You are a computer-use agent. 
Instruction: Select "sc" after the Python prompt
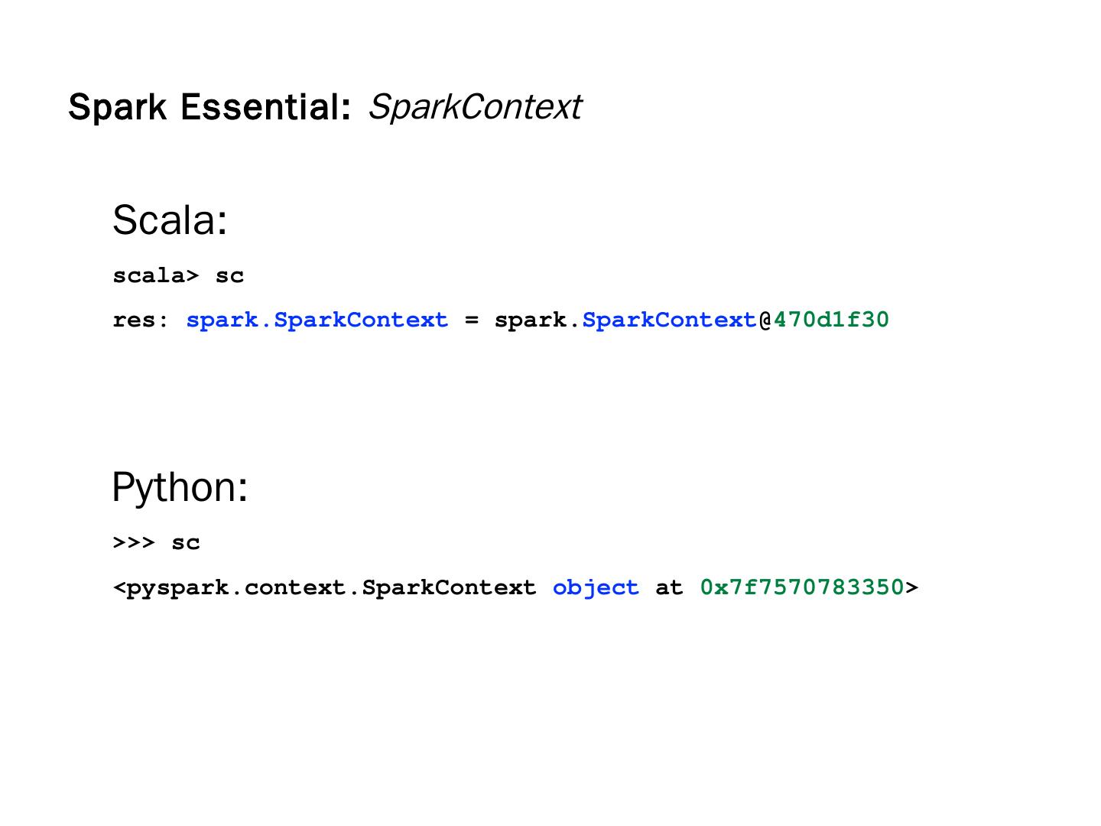[186, 543]
